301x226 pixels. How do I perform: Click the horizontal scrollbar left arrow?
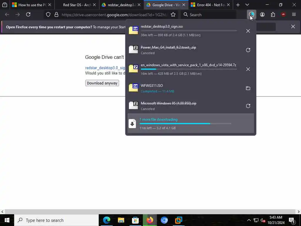[x=2, y=212]
